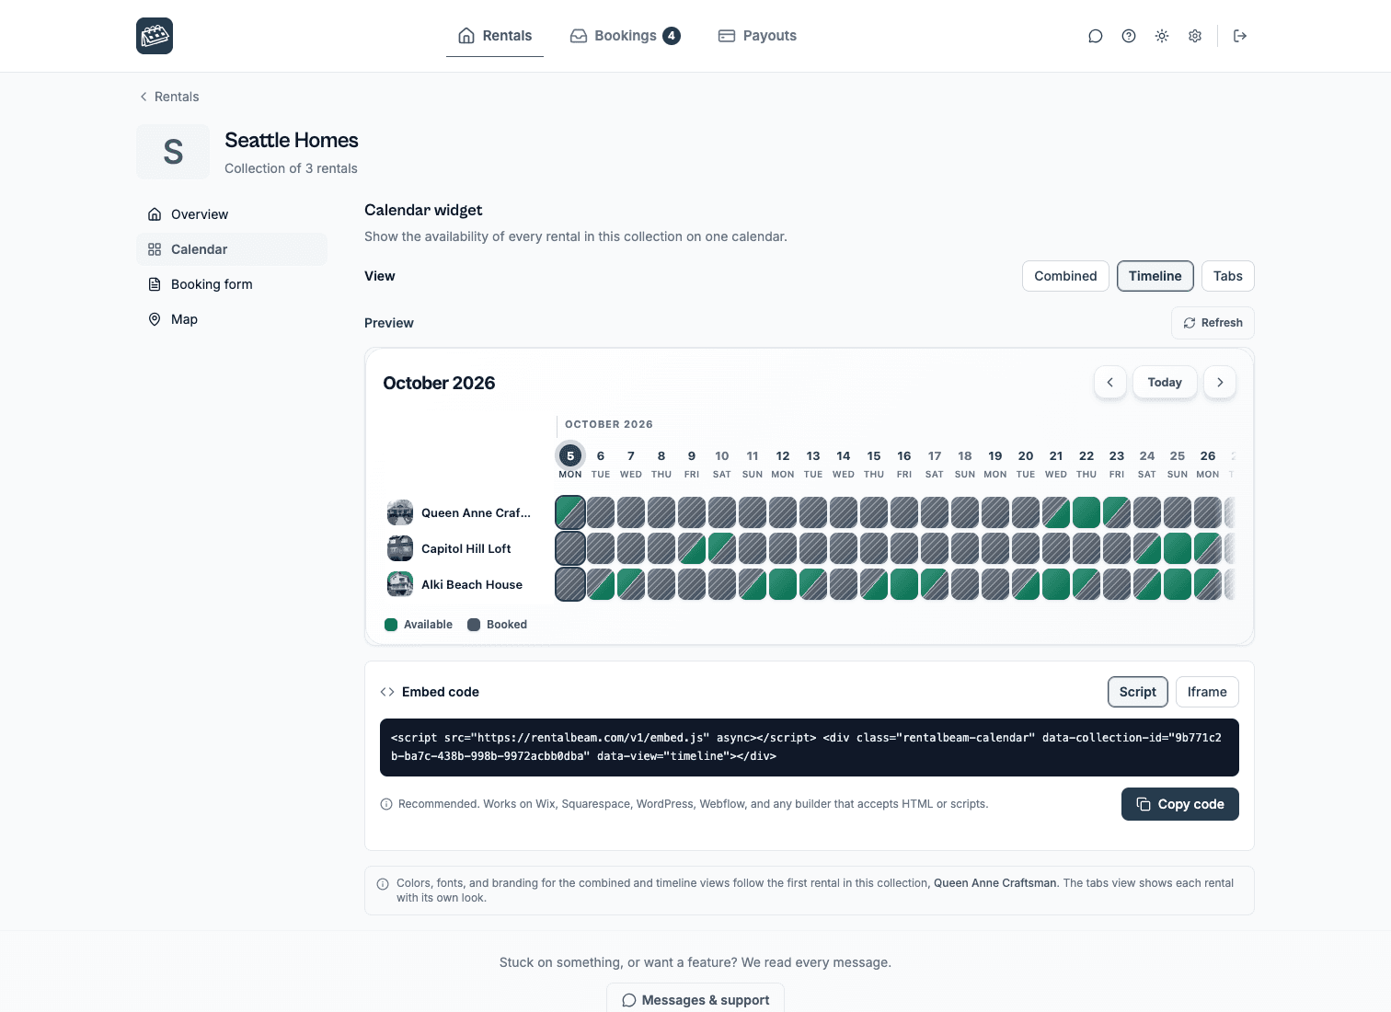Viewport: 1391px width, 1012px height.
Task: Switch view to Combined
Action: tap(1065, 276)
